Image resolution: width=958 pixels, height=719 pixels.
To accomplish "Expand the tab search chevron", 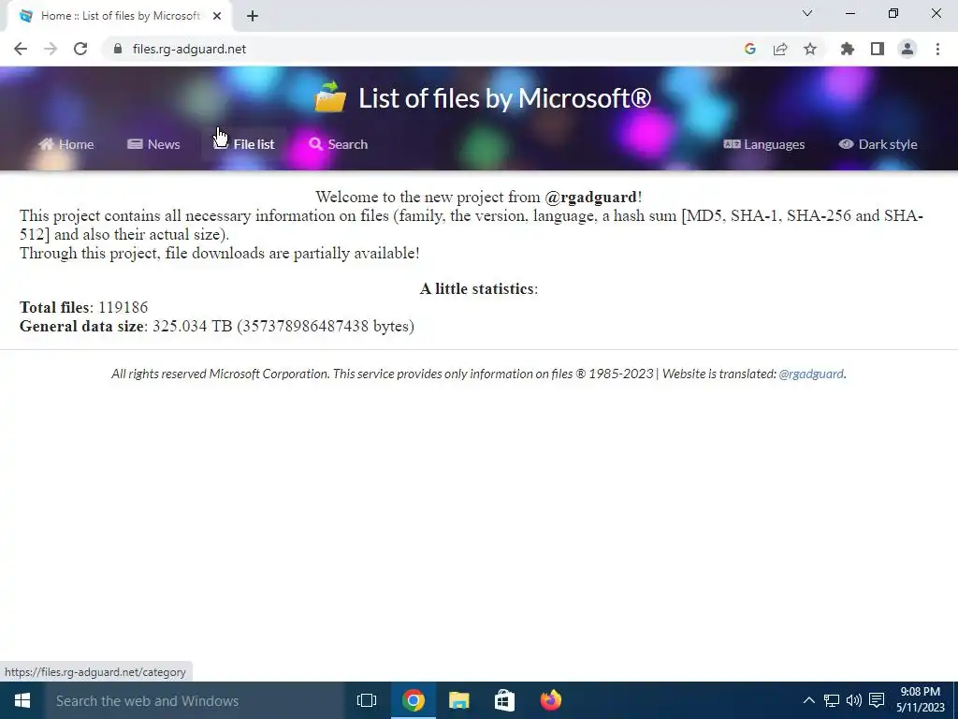I will [x=807, y=13].
